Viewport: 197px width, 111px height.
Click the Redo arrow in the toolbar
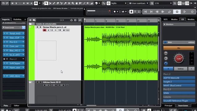(x=7, y=3)
